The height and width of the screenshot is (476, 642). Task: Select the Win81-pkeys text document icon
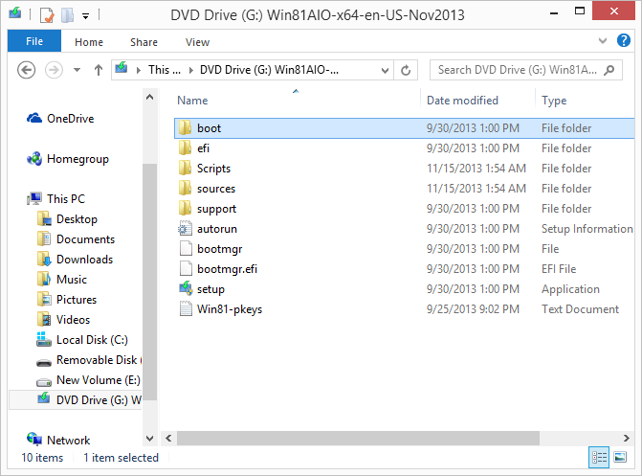(x=186, y=308)
